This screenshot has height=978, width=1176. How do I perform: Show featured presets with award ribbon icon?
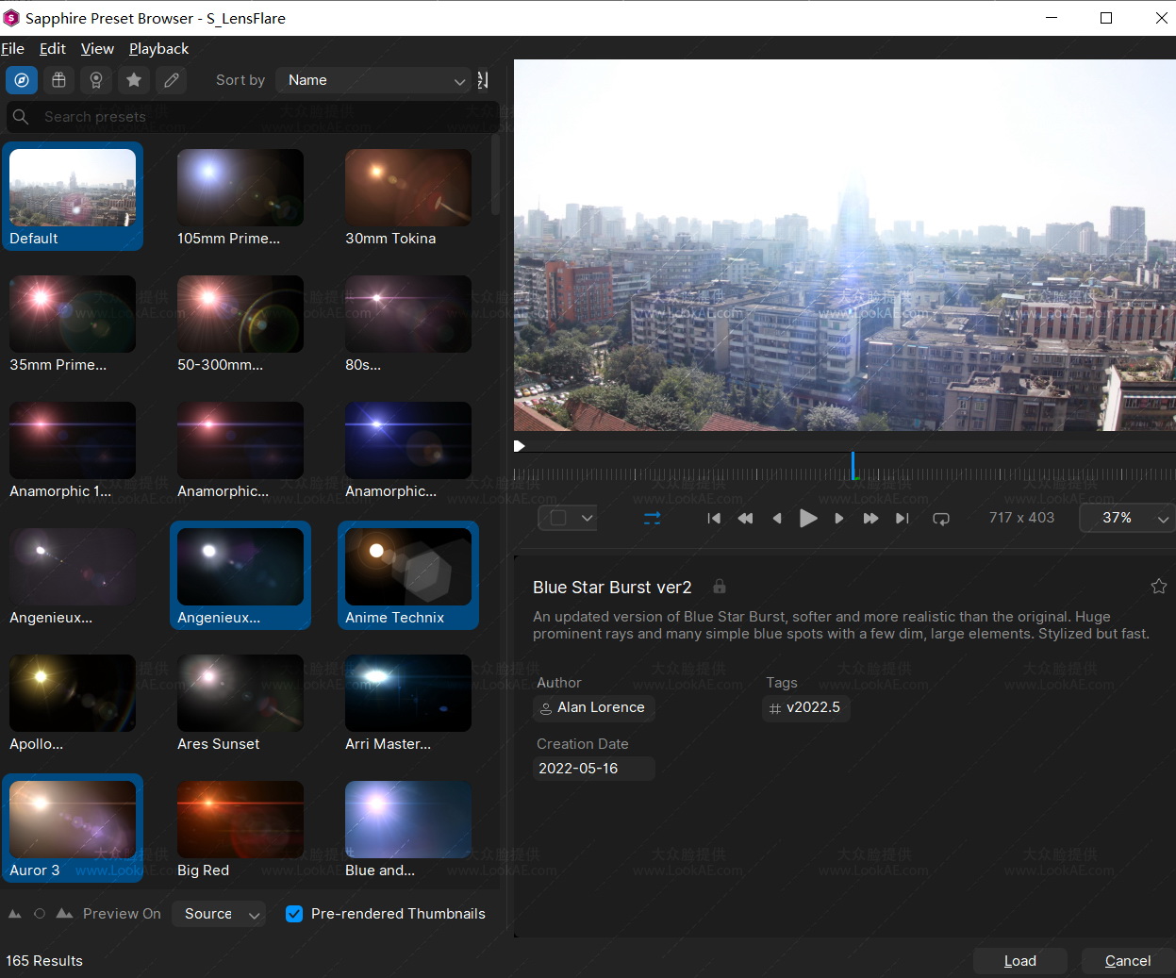tap(96, 80)
